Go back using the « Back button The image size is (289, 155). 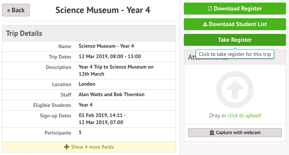(x=16, y=10)
